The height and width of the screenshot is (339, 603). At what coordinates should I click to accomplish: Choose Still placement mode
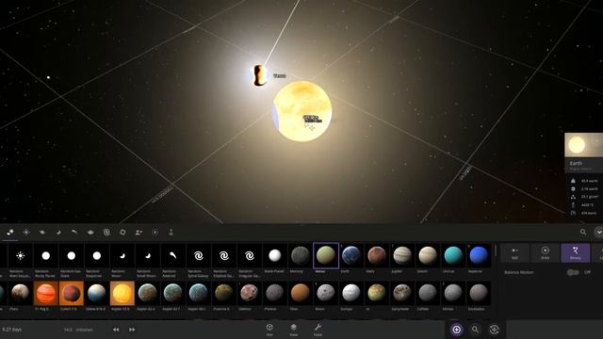[x=514, y=253]
